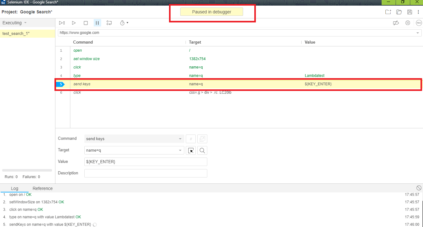Open the base URL dropdown
Viewport: 423px width, 227px height.
tap(417, 33)
